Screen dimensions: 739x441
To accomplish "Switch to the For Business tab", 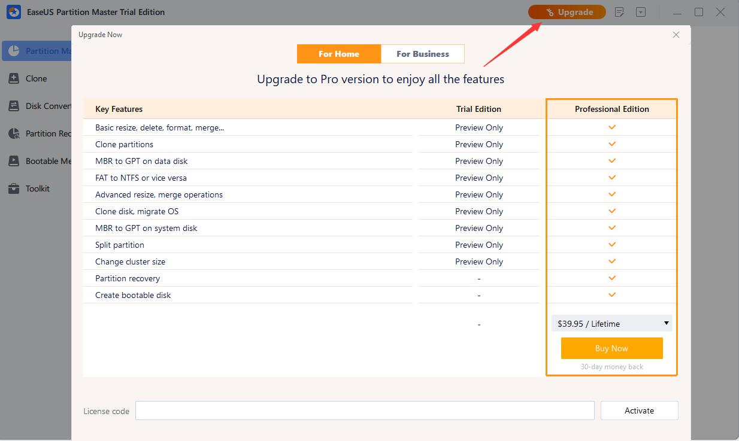I will tap(422, 54).
